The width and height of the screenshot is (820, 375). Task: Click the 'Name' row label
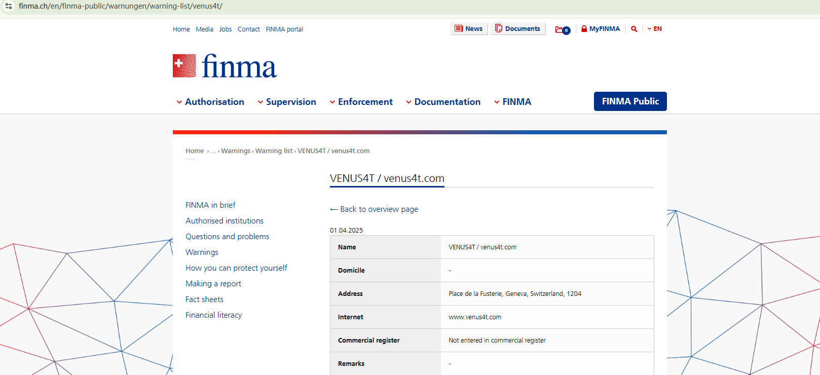(x=347, y=247)
